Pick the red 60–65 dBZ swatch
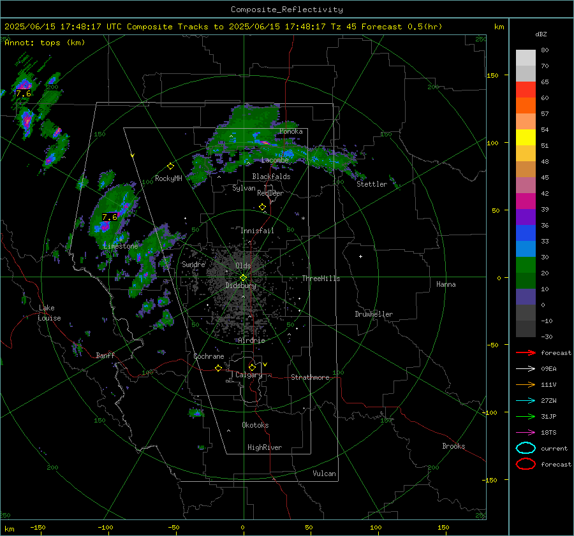Screen dimensions: 574x536 tap(526, 89)
